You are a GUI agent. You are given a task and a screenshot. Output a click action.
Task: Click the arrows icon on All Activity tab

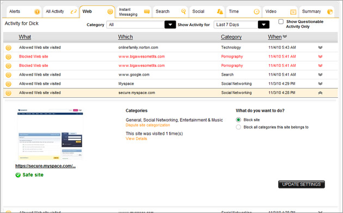coord(73,11)
